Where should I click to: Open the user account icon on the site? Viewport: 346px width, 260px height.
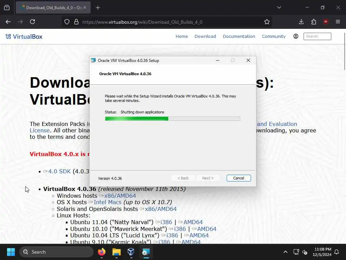[296, 36]
